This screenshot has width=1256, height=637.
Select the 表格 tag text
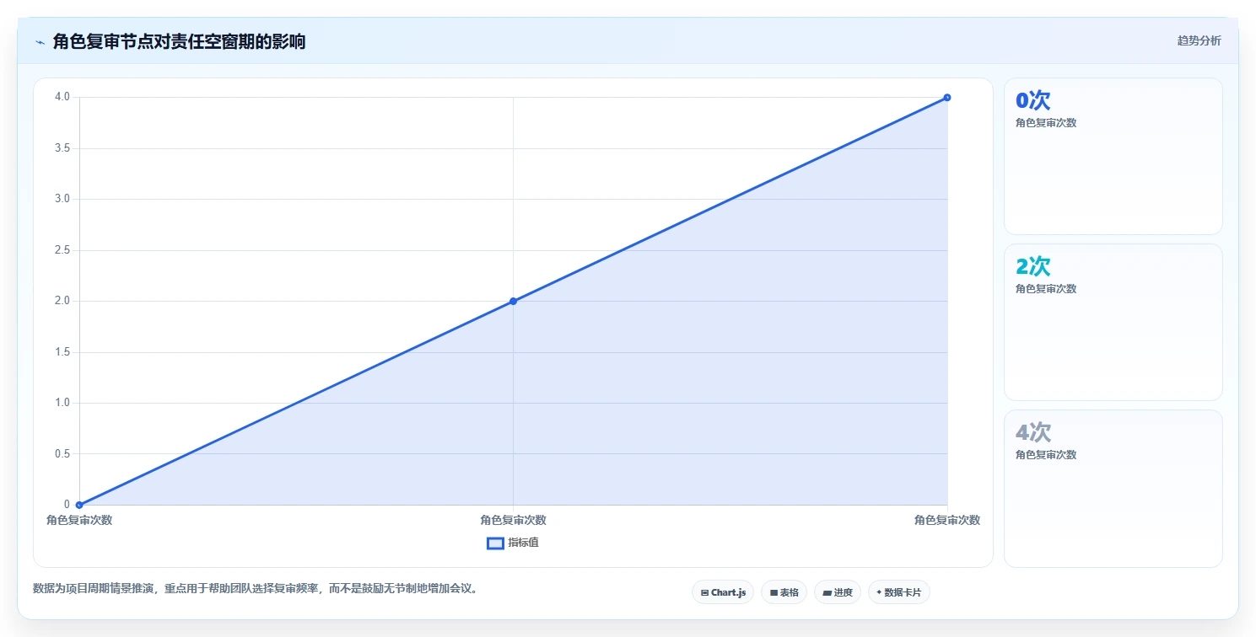[x=789, y=593]
